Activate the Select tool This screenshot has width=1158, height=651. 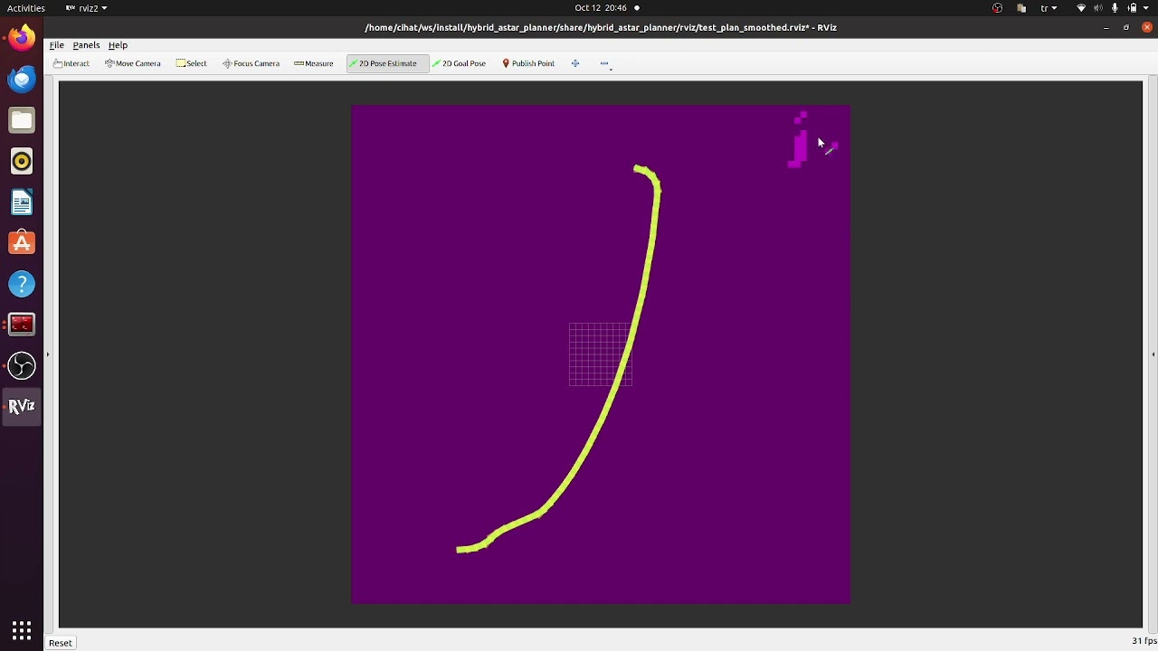[x=192, y=63]
